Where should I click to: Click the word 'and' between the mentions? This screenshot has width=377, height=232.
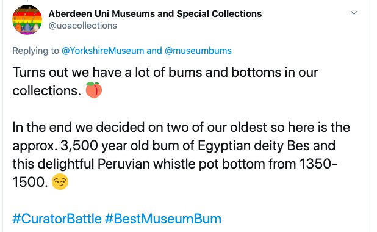154,51
